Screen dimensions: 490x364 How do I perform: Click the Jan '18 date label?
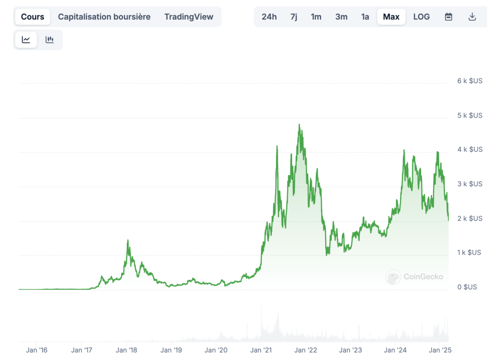(x=126, y=350)
